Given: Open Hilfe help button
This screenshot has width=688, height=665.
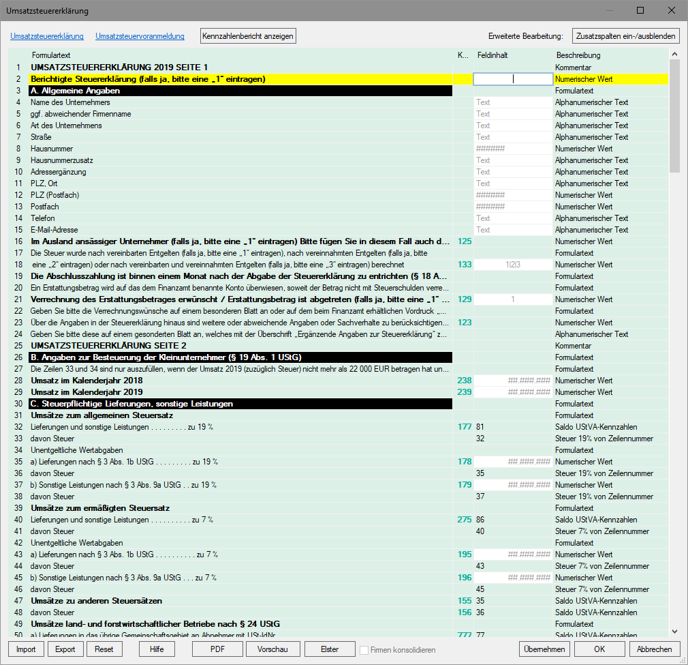Looking at the screenshot, I should [157, 649].
